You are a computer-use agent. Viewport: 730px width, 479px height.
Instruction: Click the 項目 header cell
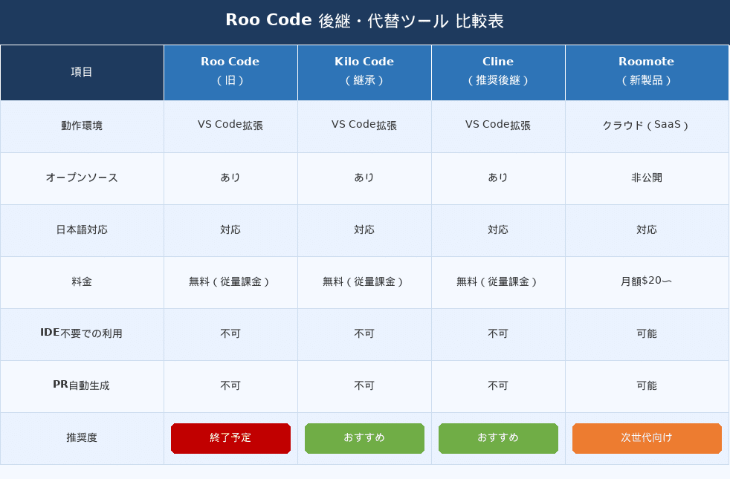[82, 73]
